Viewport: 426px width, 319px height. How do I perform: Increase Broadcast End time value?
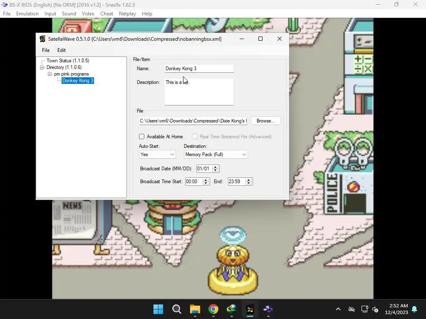click(x=249, y=180)
